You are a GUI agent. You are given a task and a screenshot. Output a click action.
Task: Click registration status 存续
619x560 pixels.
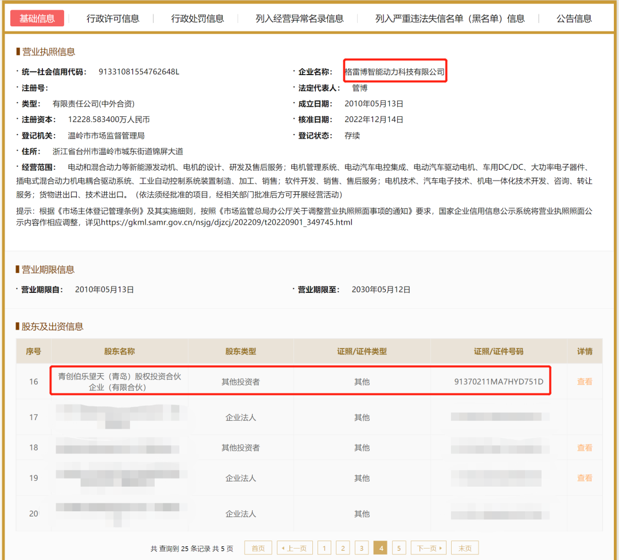(x=352, y=135)
